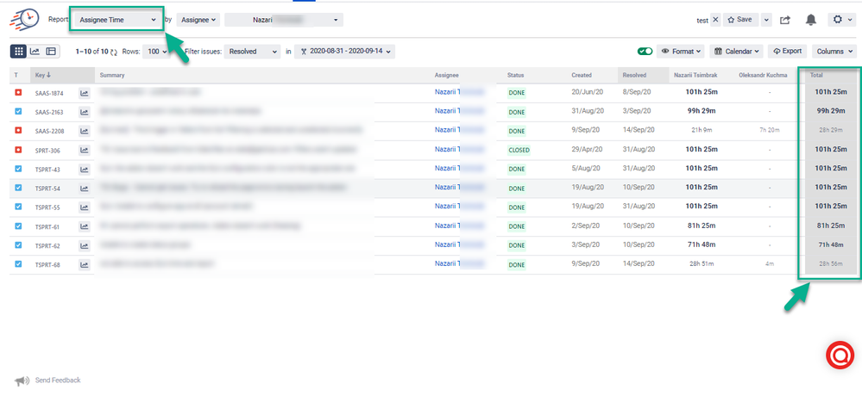Open chart for issue TSPRT-61
The height and width of the screenshot is (396, 862).
coord(84,226)
